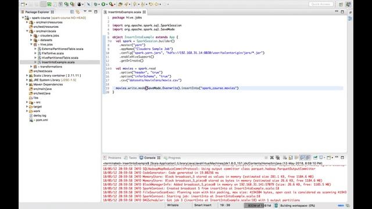Image resolution: width=372 pixels, height=209 pixels.
Task: Select HivePartitionedTable.scala in tree
Action: tap(60, 58)
